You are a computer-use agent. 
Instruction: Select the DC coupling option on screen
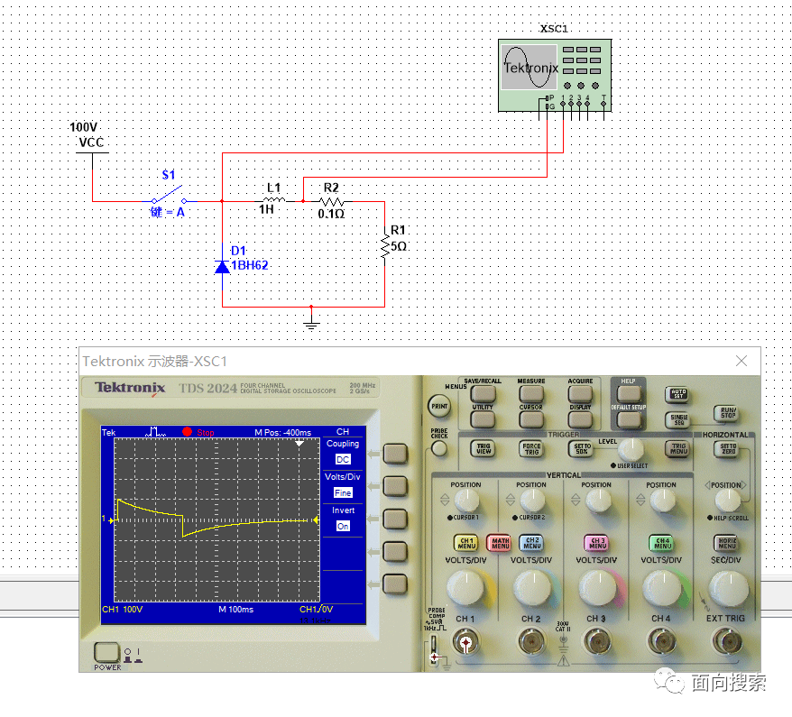tap(343, 459)
